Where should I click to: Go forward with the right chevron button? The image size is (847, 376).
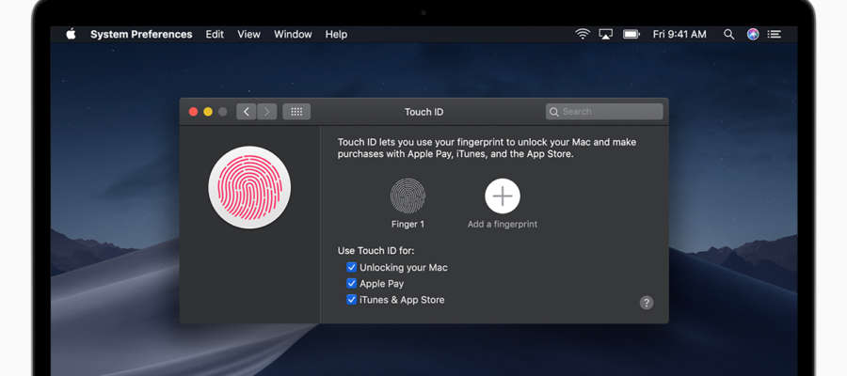(x=267, y=112)
